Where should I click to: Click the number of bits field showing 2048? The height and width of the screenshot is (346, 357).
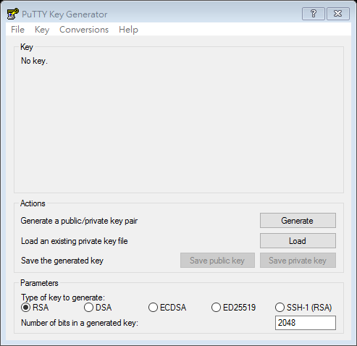[x=306, y=323]
